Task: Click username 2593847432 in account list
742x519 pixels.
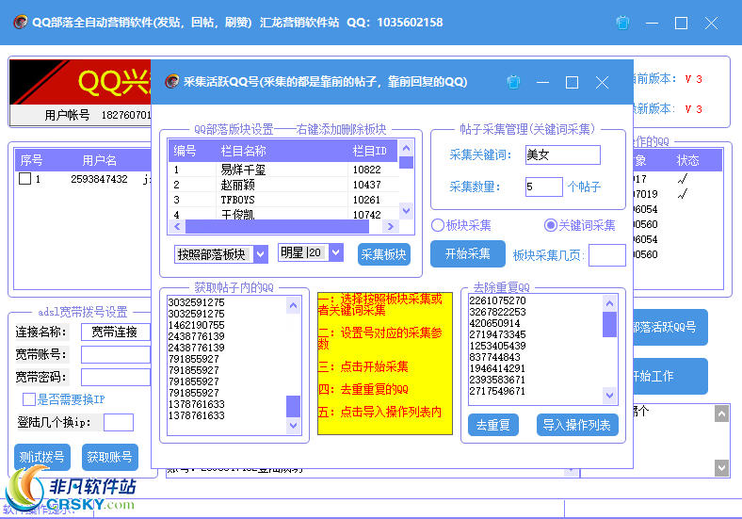Action: coord(99,179)
